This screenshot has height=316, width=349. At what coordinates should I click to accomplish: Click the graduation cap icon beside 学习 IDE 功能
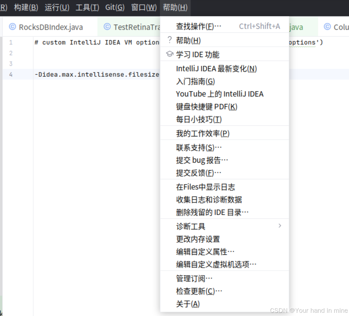169,54
